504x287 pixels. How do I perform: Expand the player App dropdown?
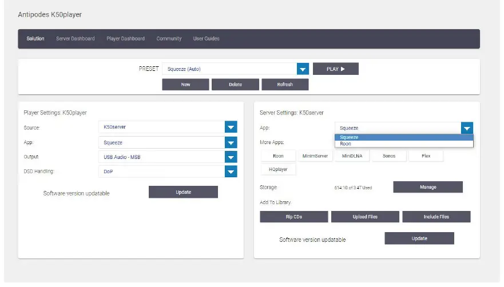coord(231,142)
